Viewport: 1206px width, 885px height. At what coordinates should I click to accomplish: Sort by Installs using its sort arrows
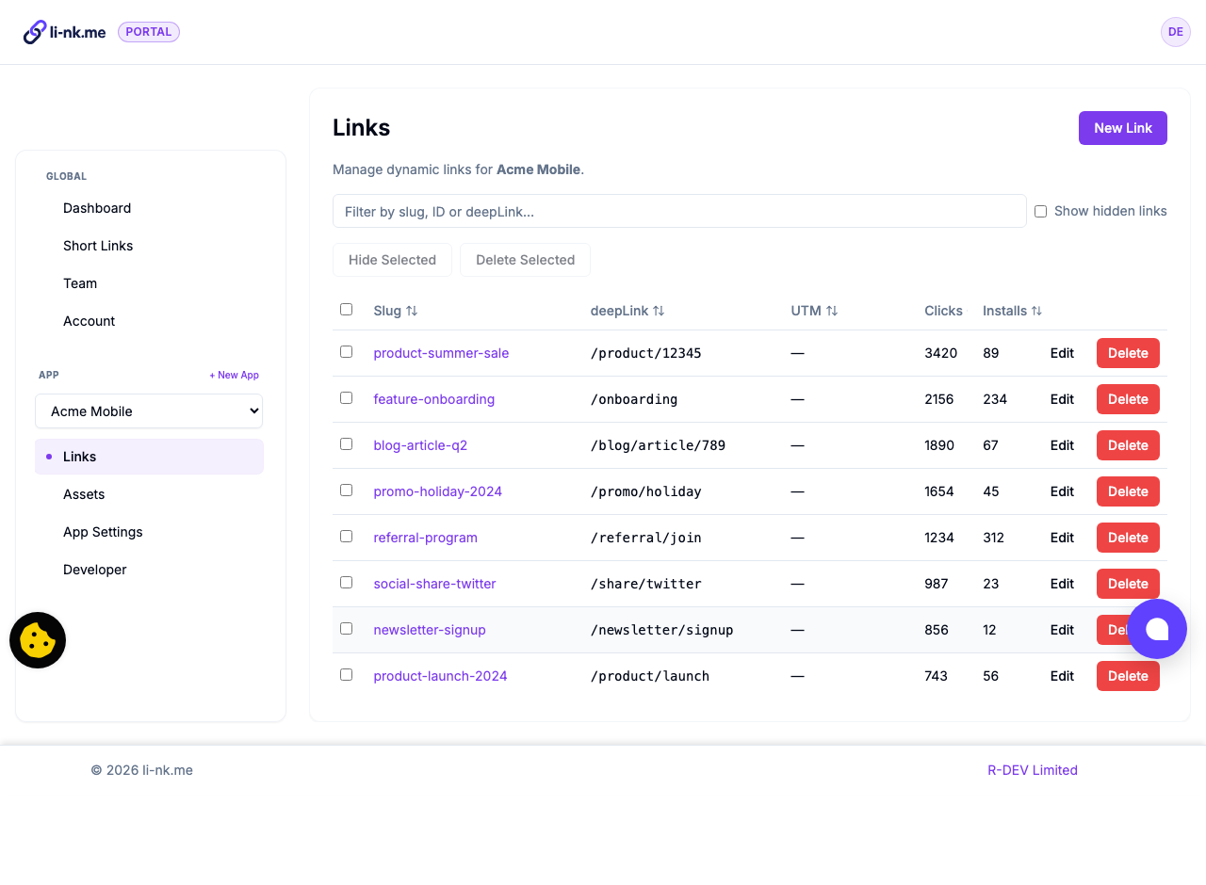click(1036, 311)
